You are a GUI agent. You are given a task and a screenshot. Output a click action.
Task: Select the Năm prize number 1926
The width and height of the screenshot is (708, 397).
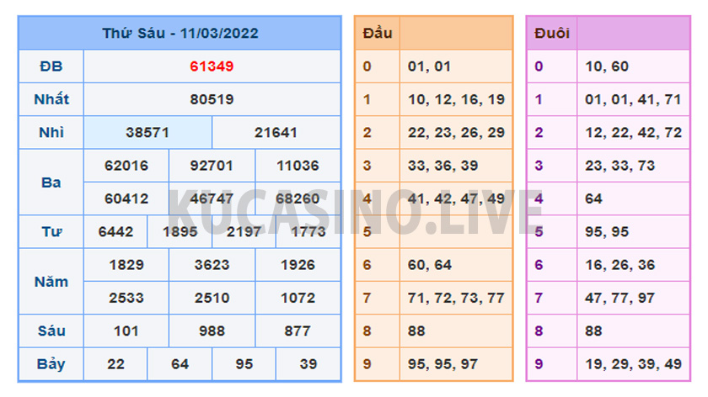pyautogui.click(x=298, y=265)
